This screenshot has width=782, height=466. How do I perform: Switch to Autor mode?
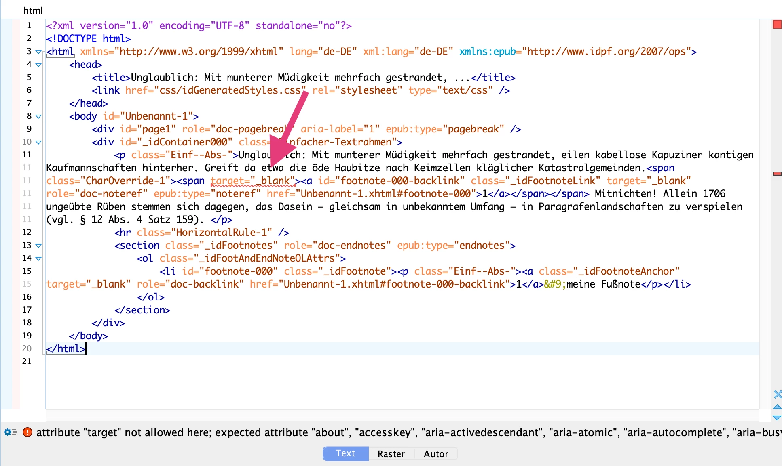435,454
